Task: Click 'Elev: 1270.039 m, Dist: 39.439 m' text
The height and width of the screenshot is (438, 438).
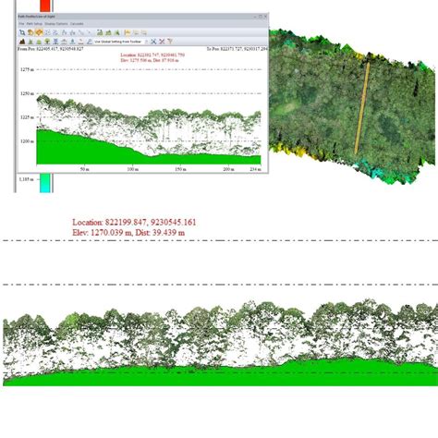Action: point(128,233)
